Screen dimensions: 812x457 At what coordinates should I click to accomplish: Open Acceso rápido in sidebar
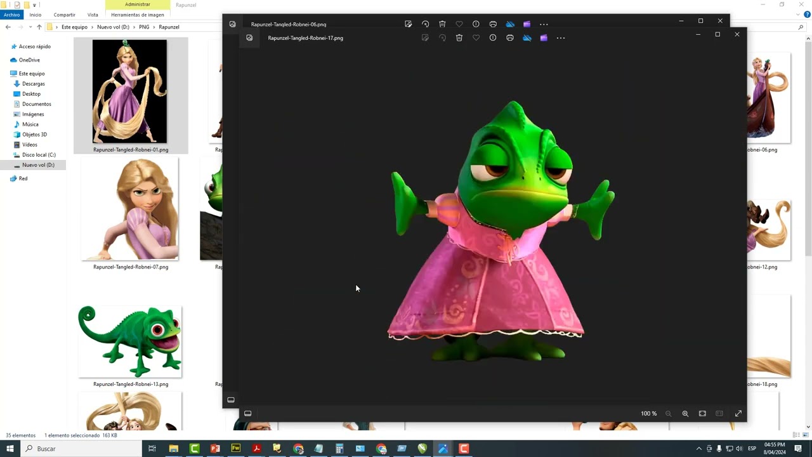point(34,47)
